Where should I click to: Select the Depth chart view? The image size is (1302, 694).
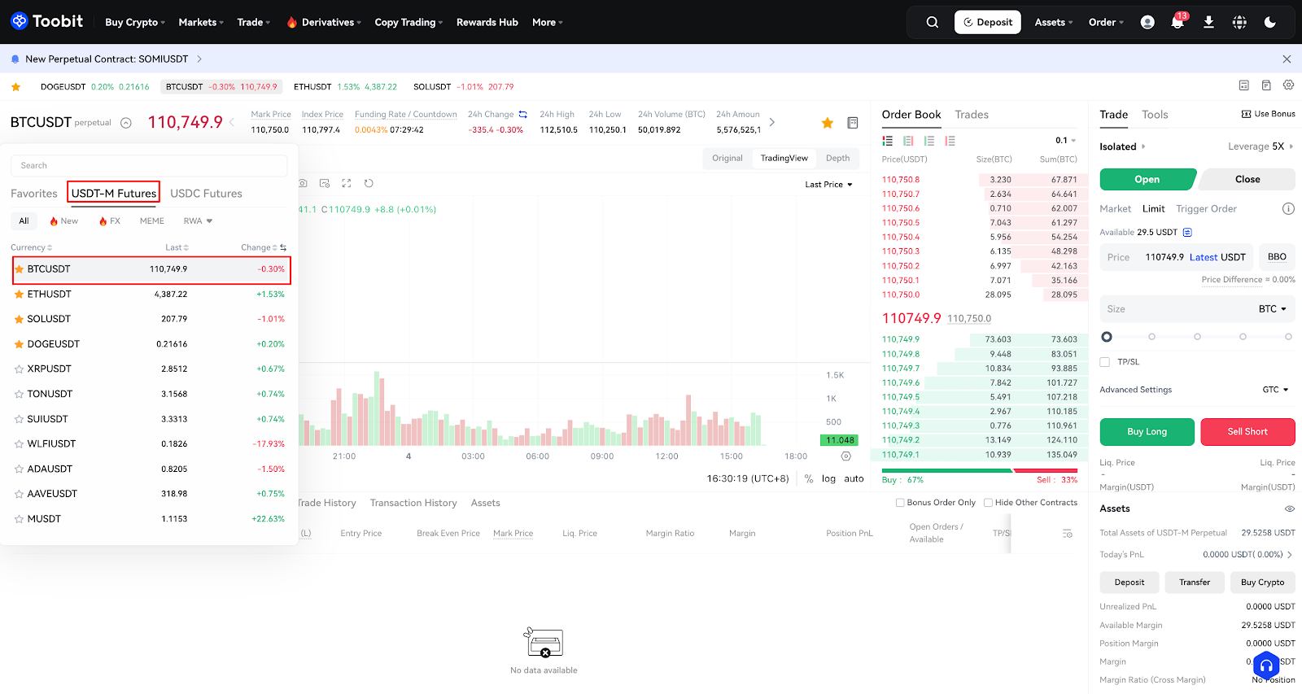837,158
